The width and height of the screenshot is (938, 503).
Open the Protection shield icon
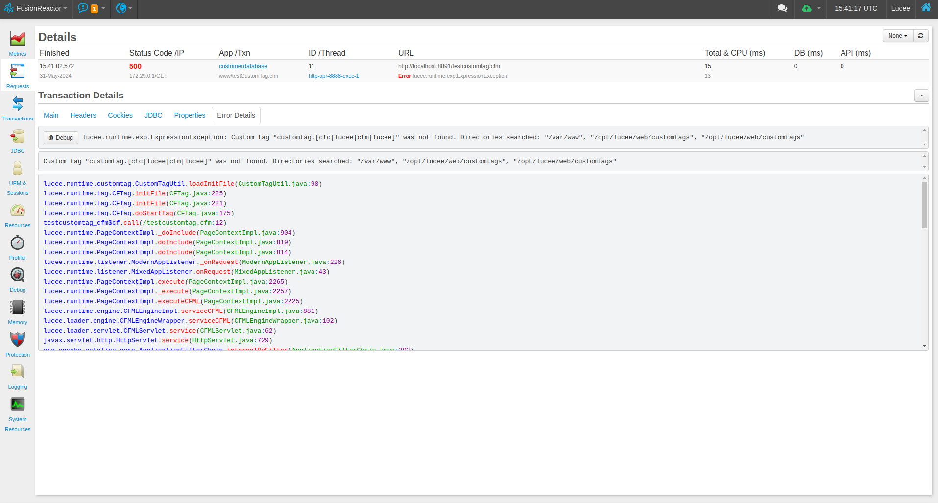click(x=18, y=339)
